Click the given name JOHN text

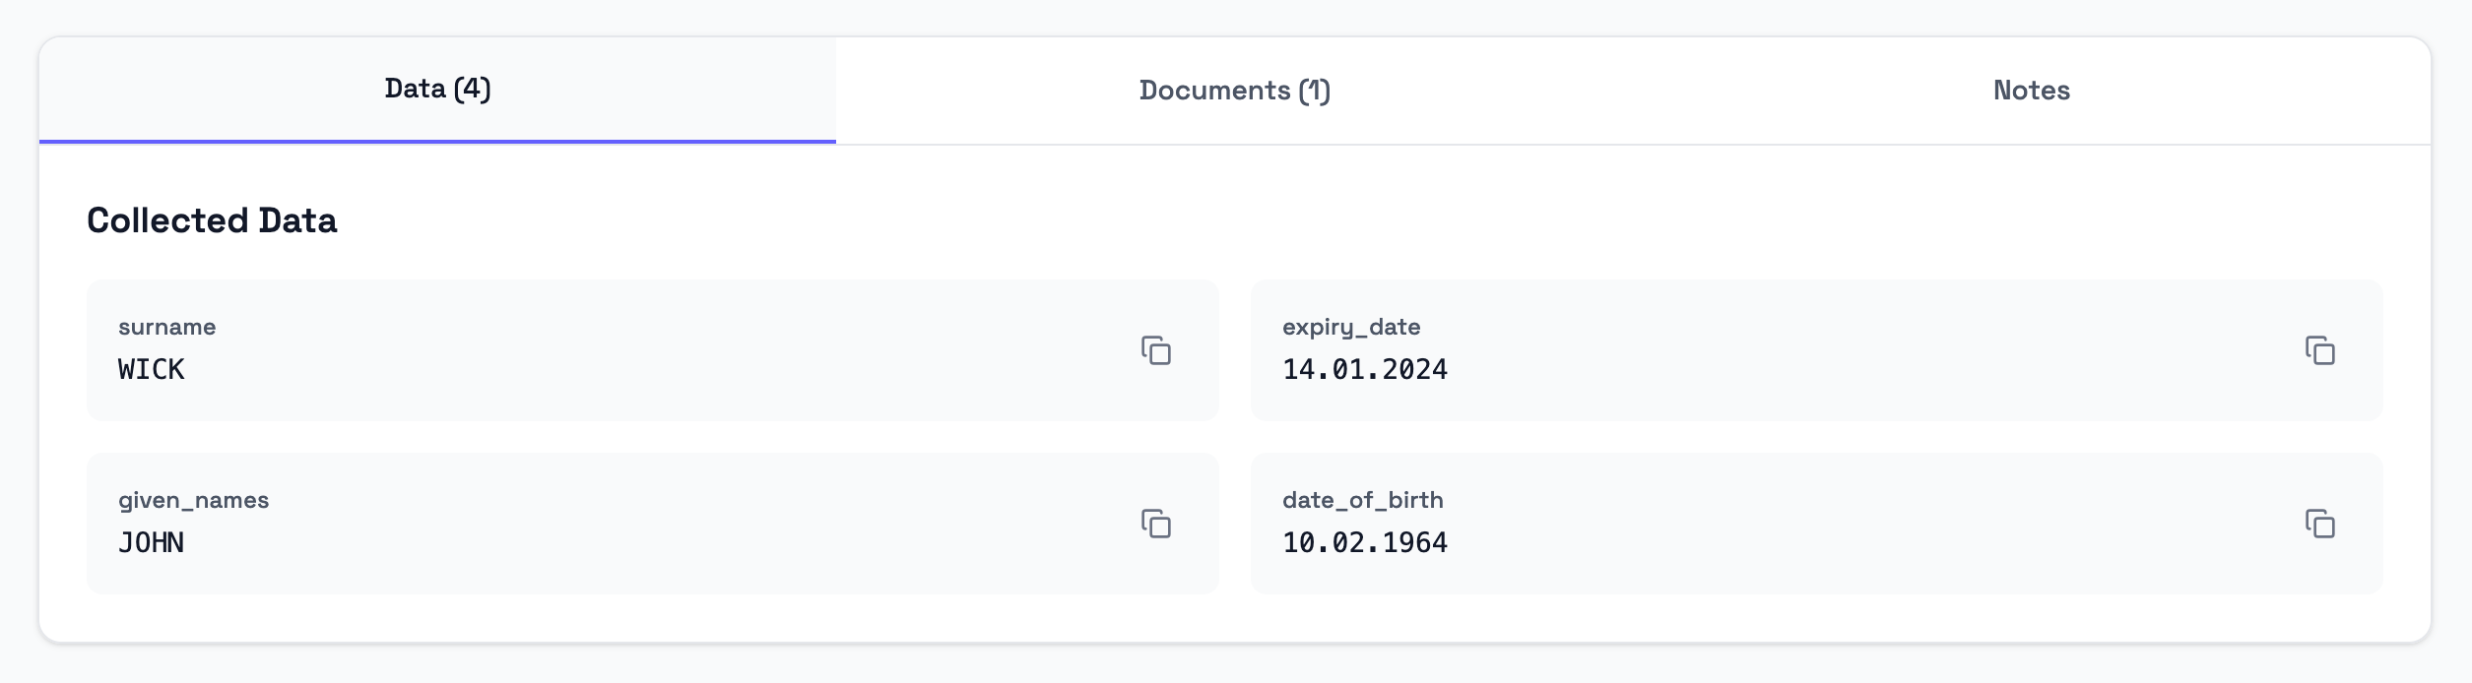152,543
